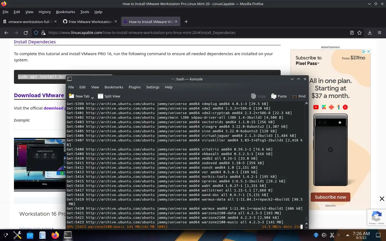386x241 pixels.
Task: Maximize the Konsole window
Action: tap(298, 79)
